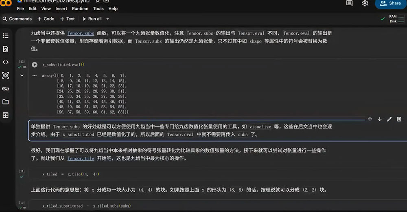This screenshot has height=212, width=407.
Task: Open the Files folder icon
Action: (5, 102)
